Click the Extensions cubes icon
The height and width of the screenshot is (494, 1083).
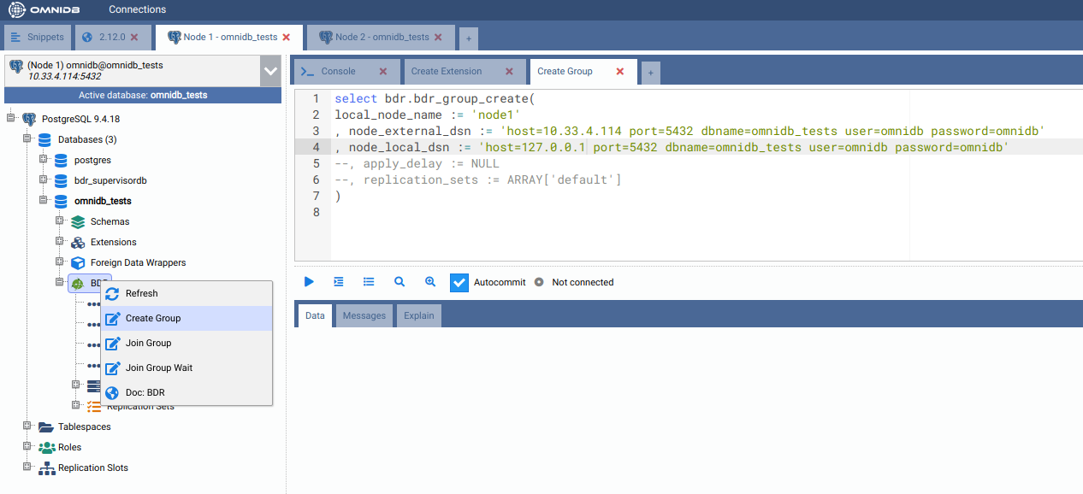pos(78,242)
